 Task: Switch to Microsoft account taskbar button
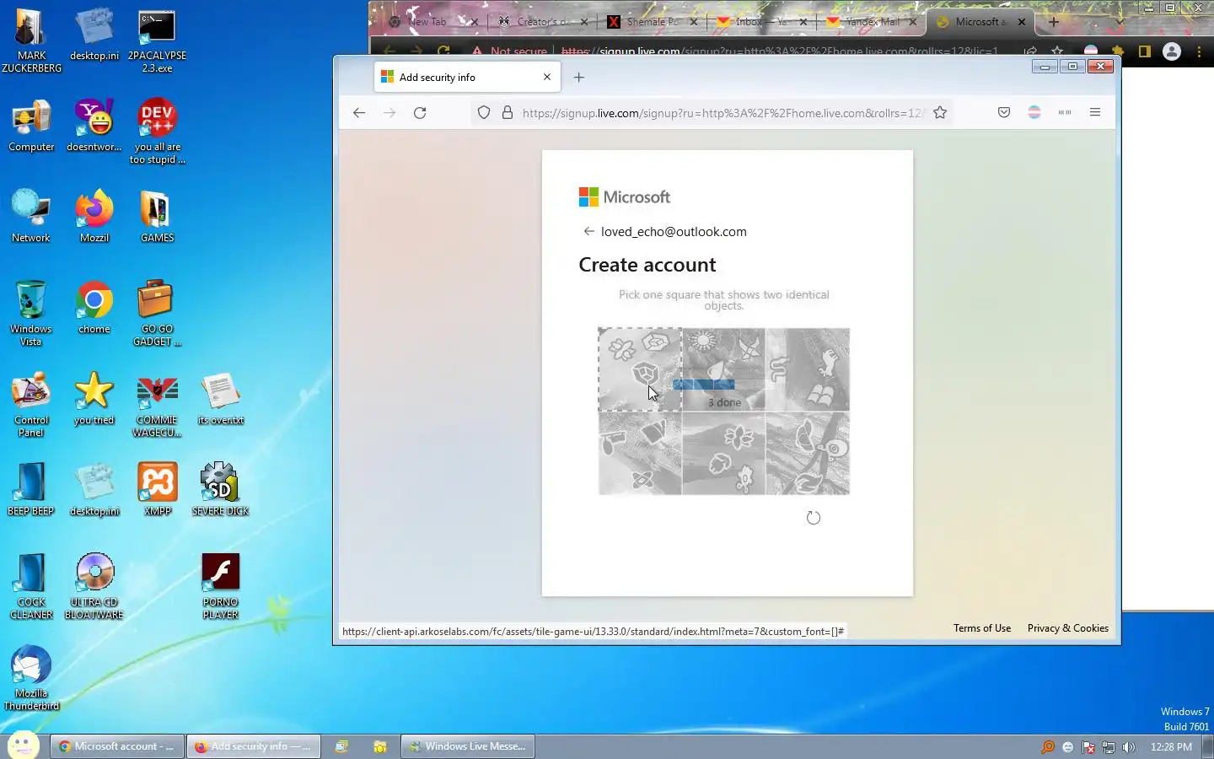[x=117, y=746]
